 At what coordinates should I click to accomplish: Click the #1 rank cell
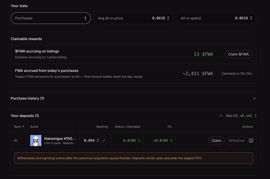16,140
